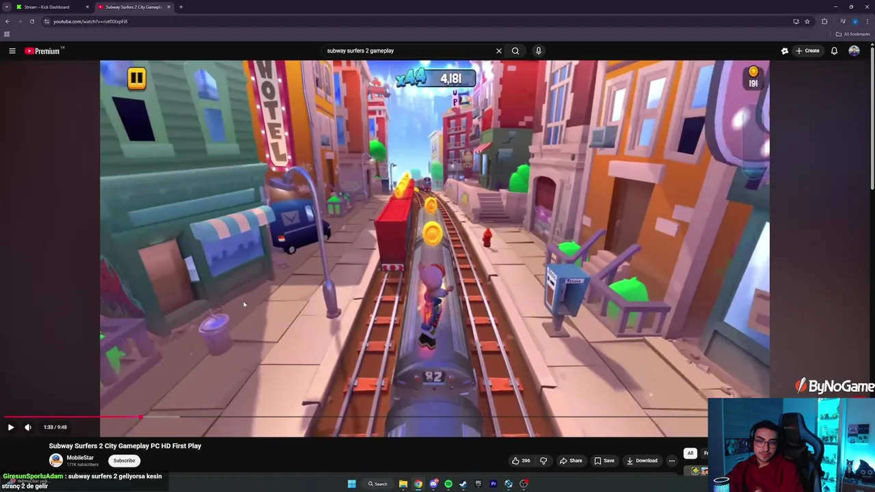Open the MobileStar channel avatar
This screenshot has height=492, width=875.
click(x=56, y=461)
